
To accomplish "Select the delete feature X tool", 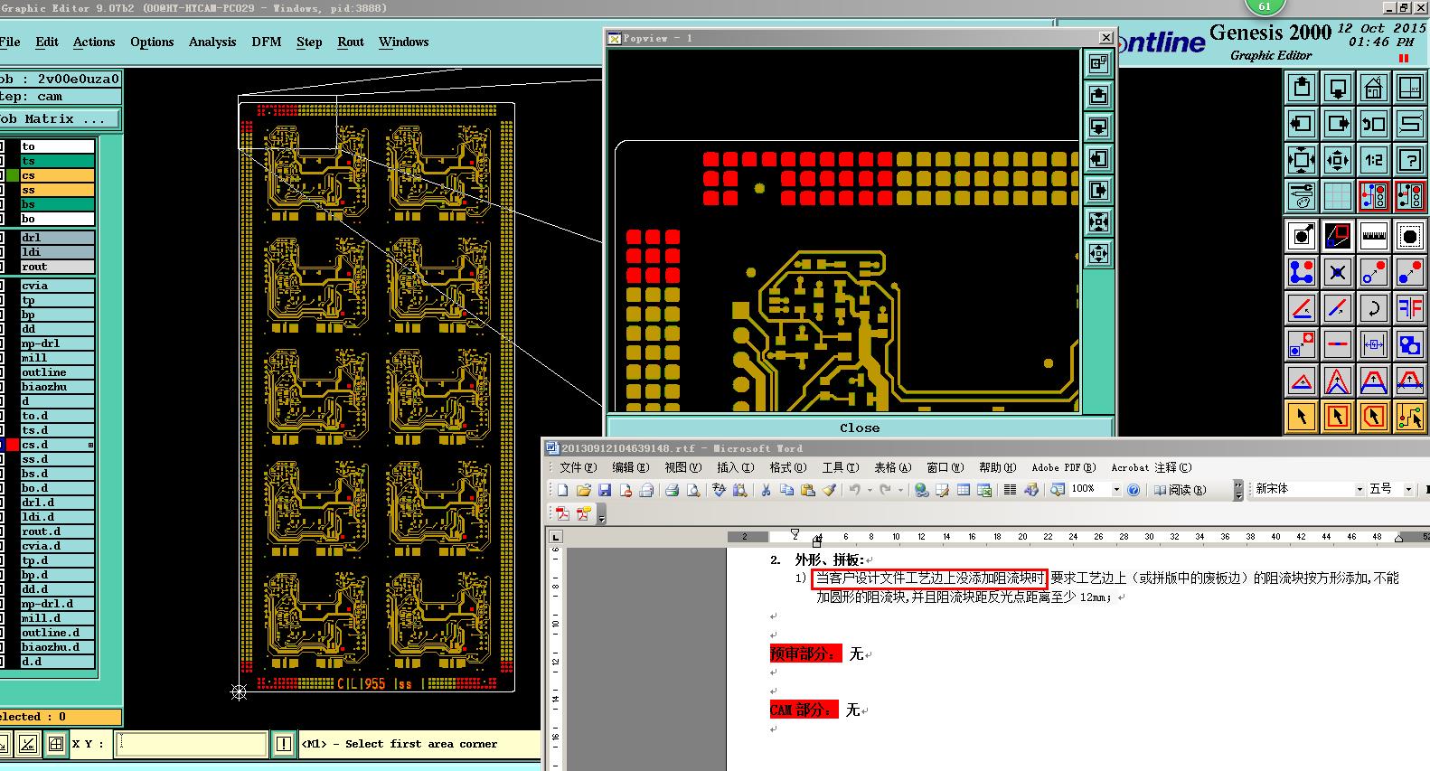I will (1337, 272).
